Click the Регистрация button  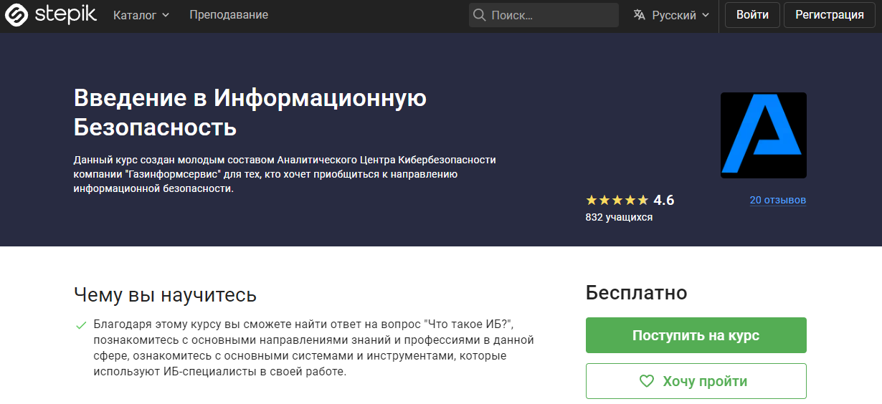(x=830, y=15)
